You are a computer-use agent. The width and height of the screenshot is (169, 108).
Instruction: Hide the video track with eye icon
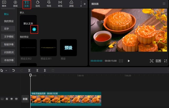coord(12,99)
